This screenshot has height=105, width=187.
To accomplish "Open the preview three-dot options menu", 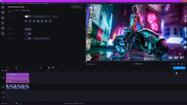I will click(x=185, y=64).
